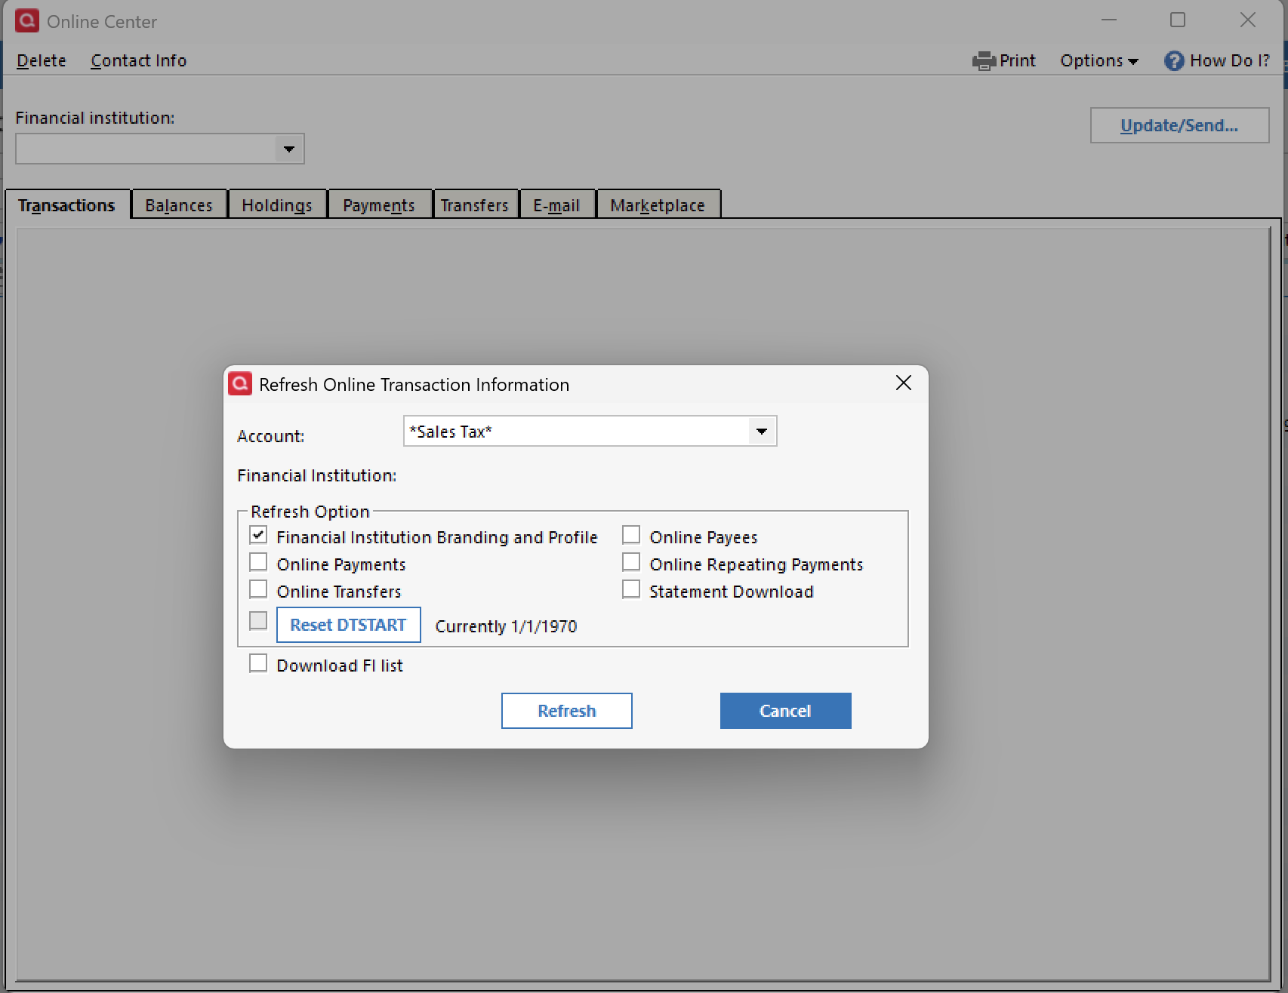Close the Online Center window
The height and width of the screenshot is (993, 1288).
tap(1248, 20)
